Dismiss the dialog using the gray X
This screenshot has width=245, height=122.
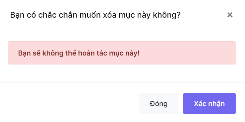click(230, 15)
